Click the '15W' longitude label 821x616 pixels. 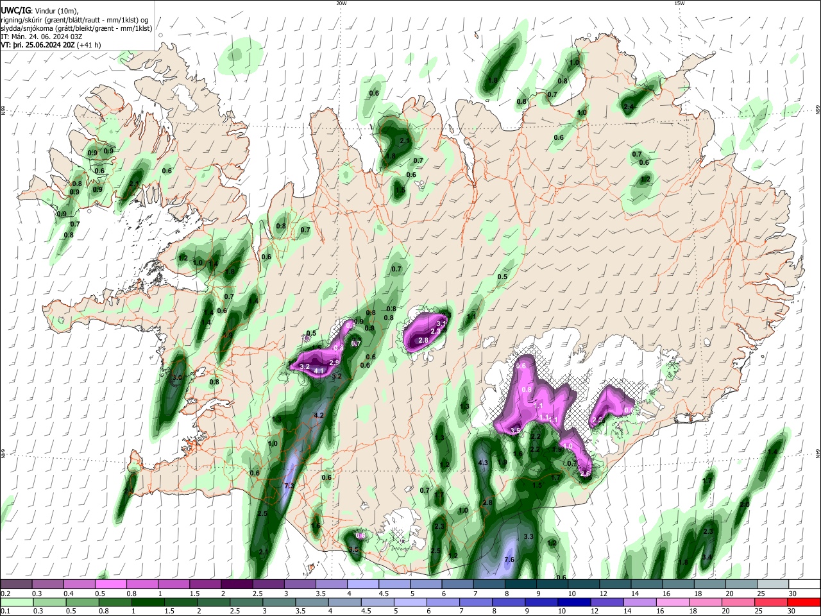click(679, 3)
